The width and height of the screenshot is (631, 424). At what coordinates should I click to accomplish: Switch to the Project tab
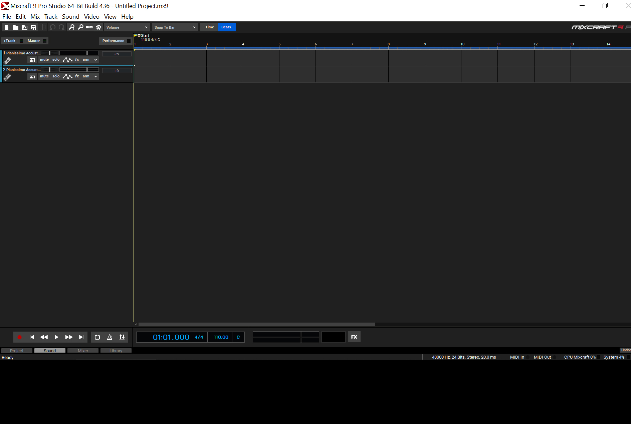click(x=17, y=351)
